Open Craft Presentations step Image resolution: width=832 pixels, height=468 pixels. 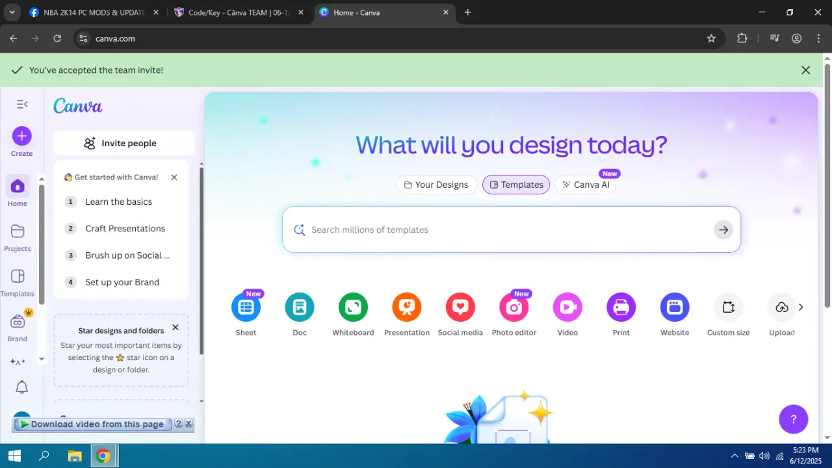click(x=117, y=228)
